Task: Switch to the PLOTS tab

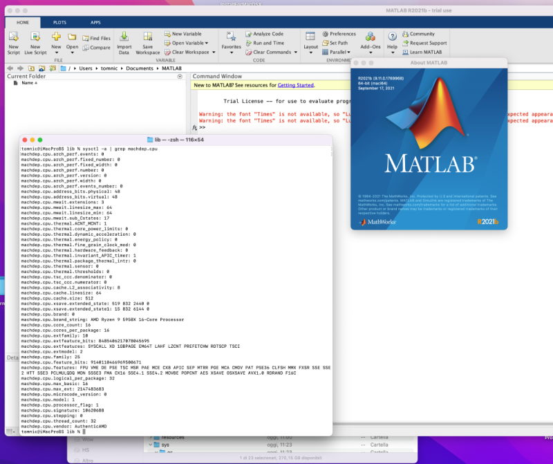Action: pyautogui.click(x=60, y=22)
